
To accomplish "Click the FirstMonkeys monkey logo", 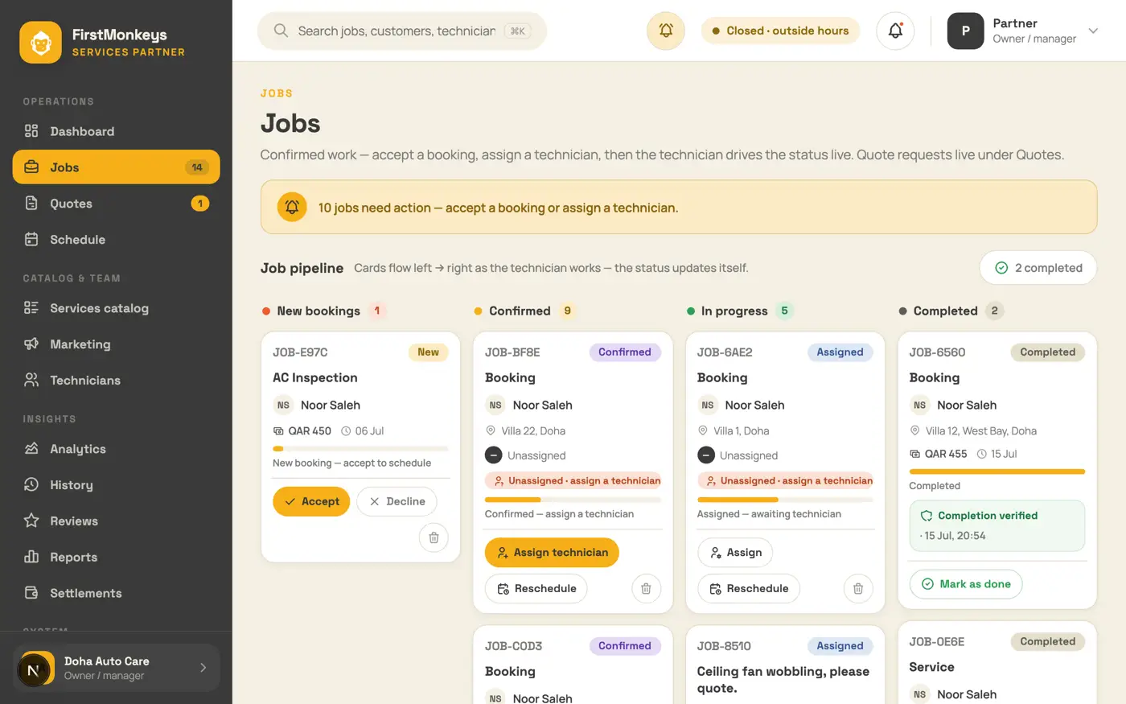I will pyautogui.click(x=40, y=42).
